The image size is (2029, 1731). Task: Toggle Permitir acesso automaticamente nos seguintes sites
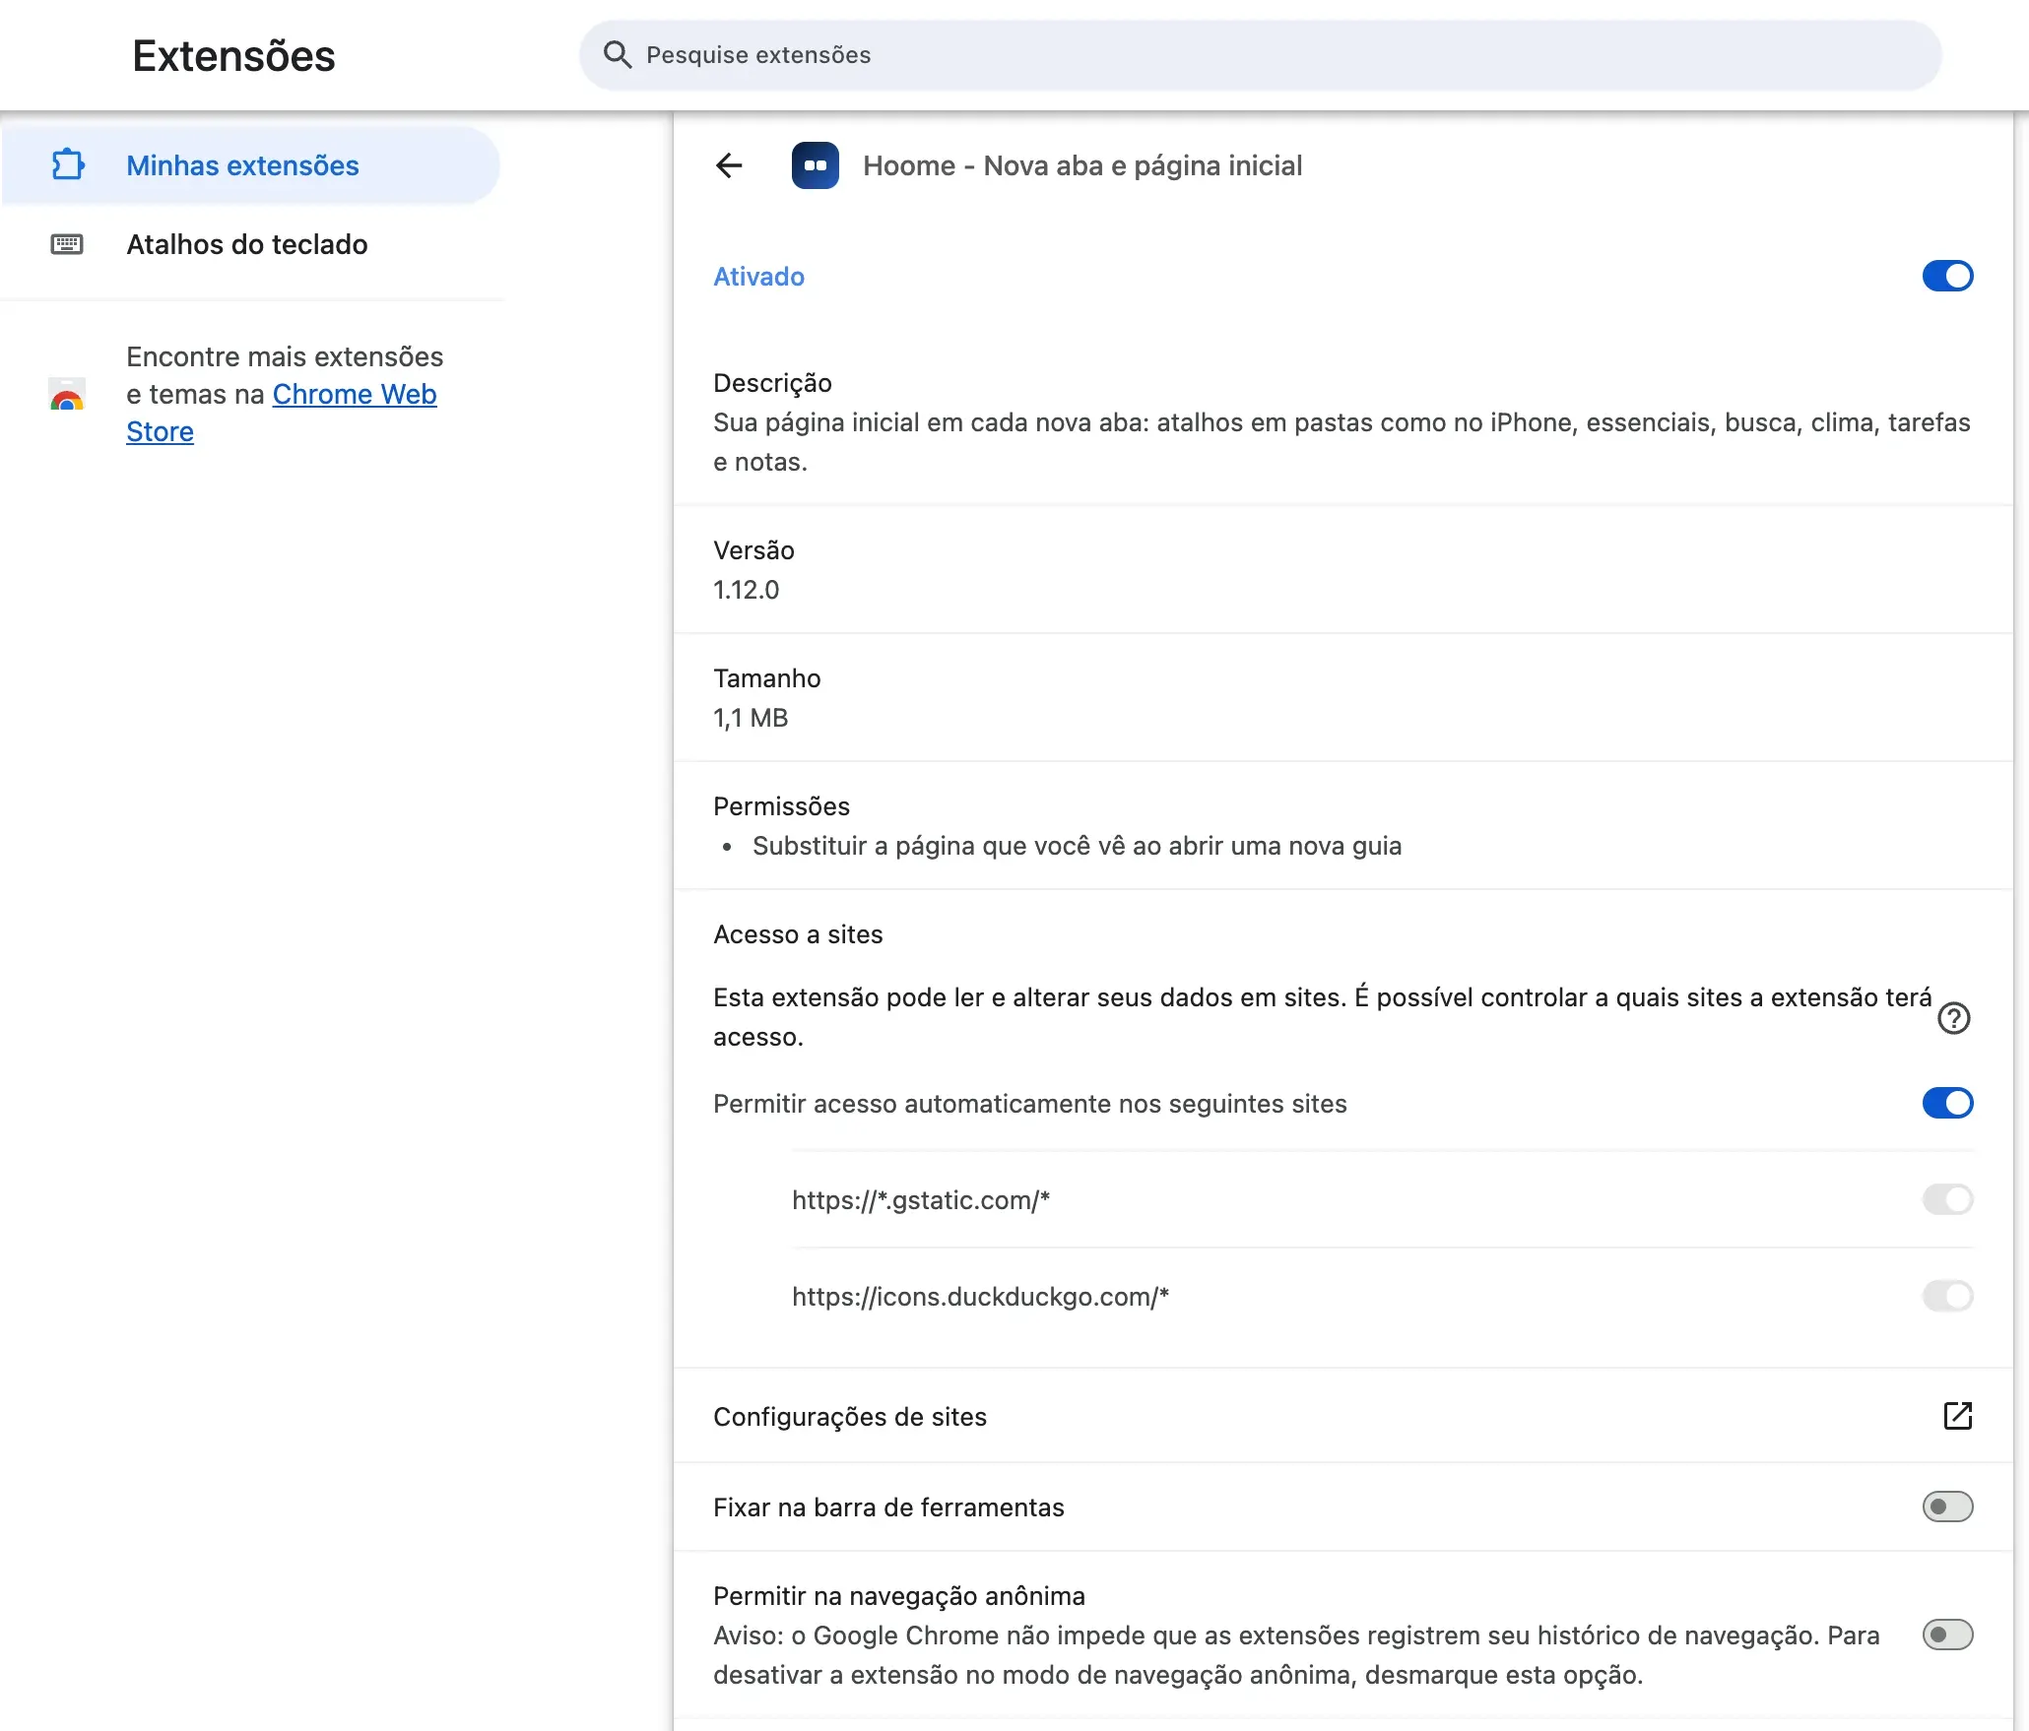(1947, 1103)
